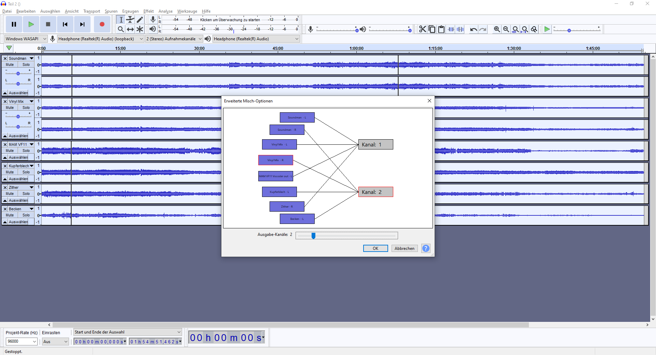656x355 pixels.
Task: Click the Abbrechen button
Action: [x=404, y=248]
